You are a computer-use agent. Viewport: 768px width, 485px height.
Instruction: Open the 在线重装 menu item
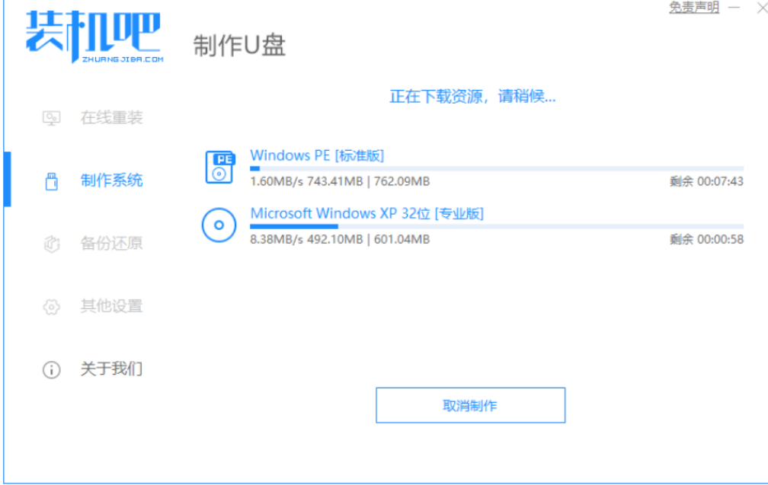(x=112, y=118)
